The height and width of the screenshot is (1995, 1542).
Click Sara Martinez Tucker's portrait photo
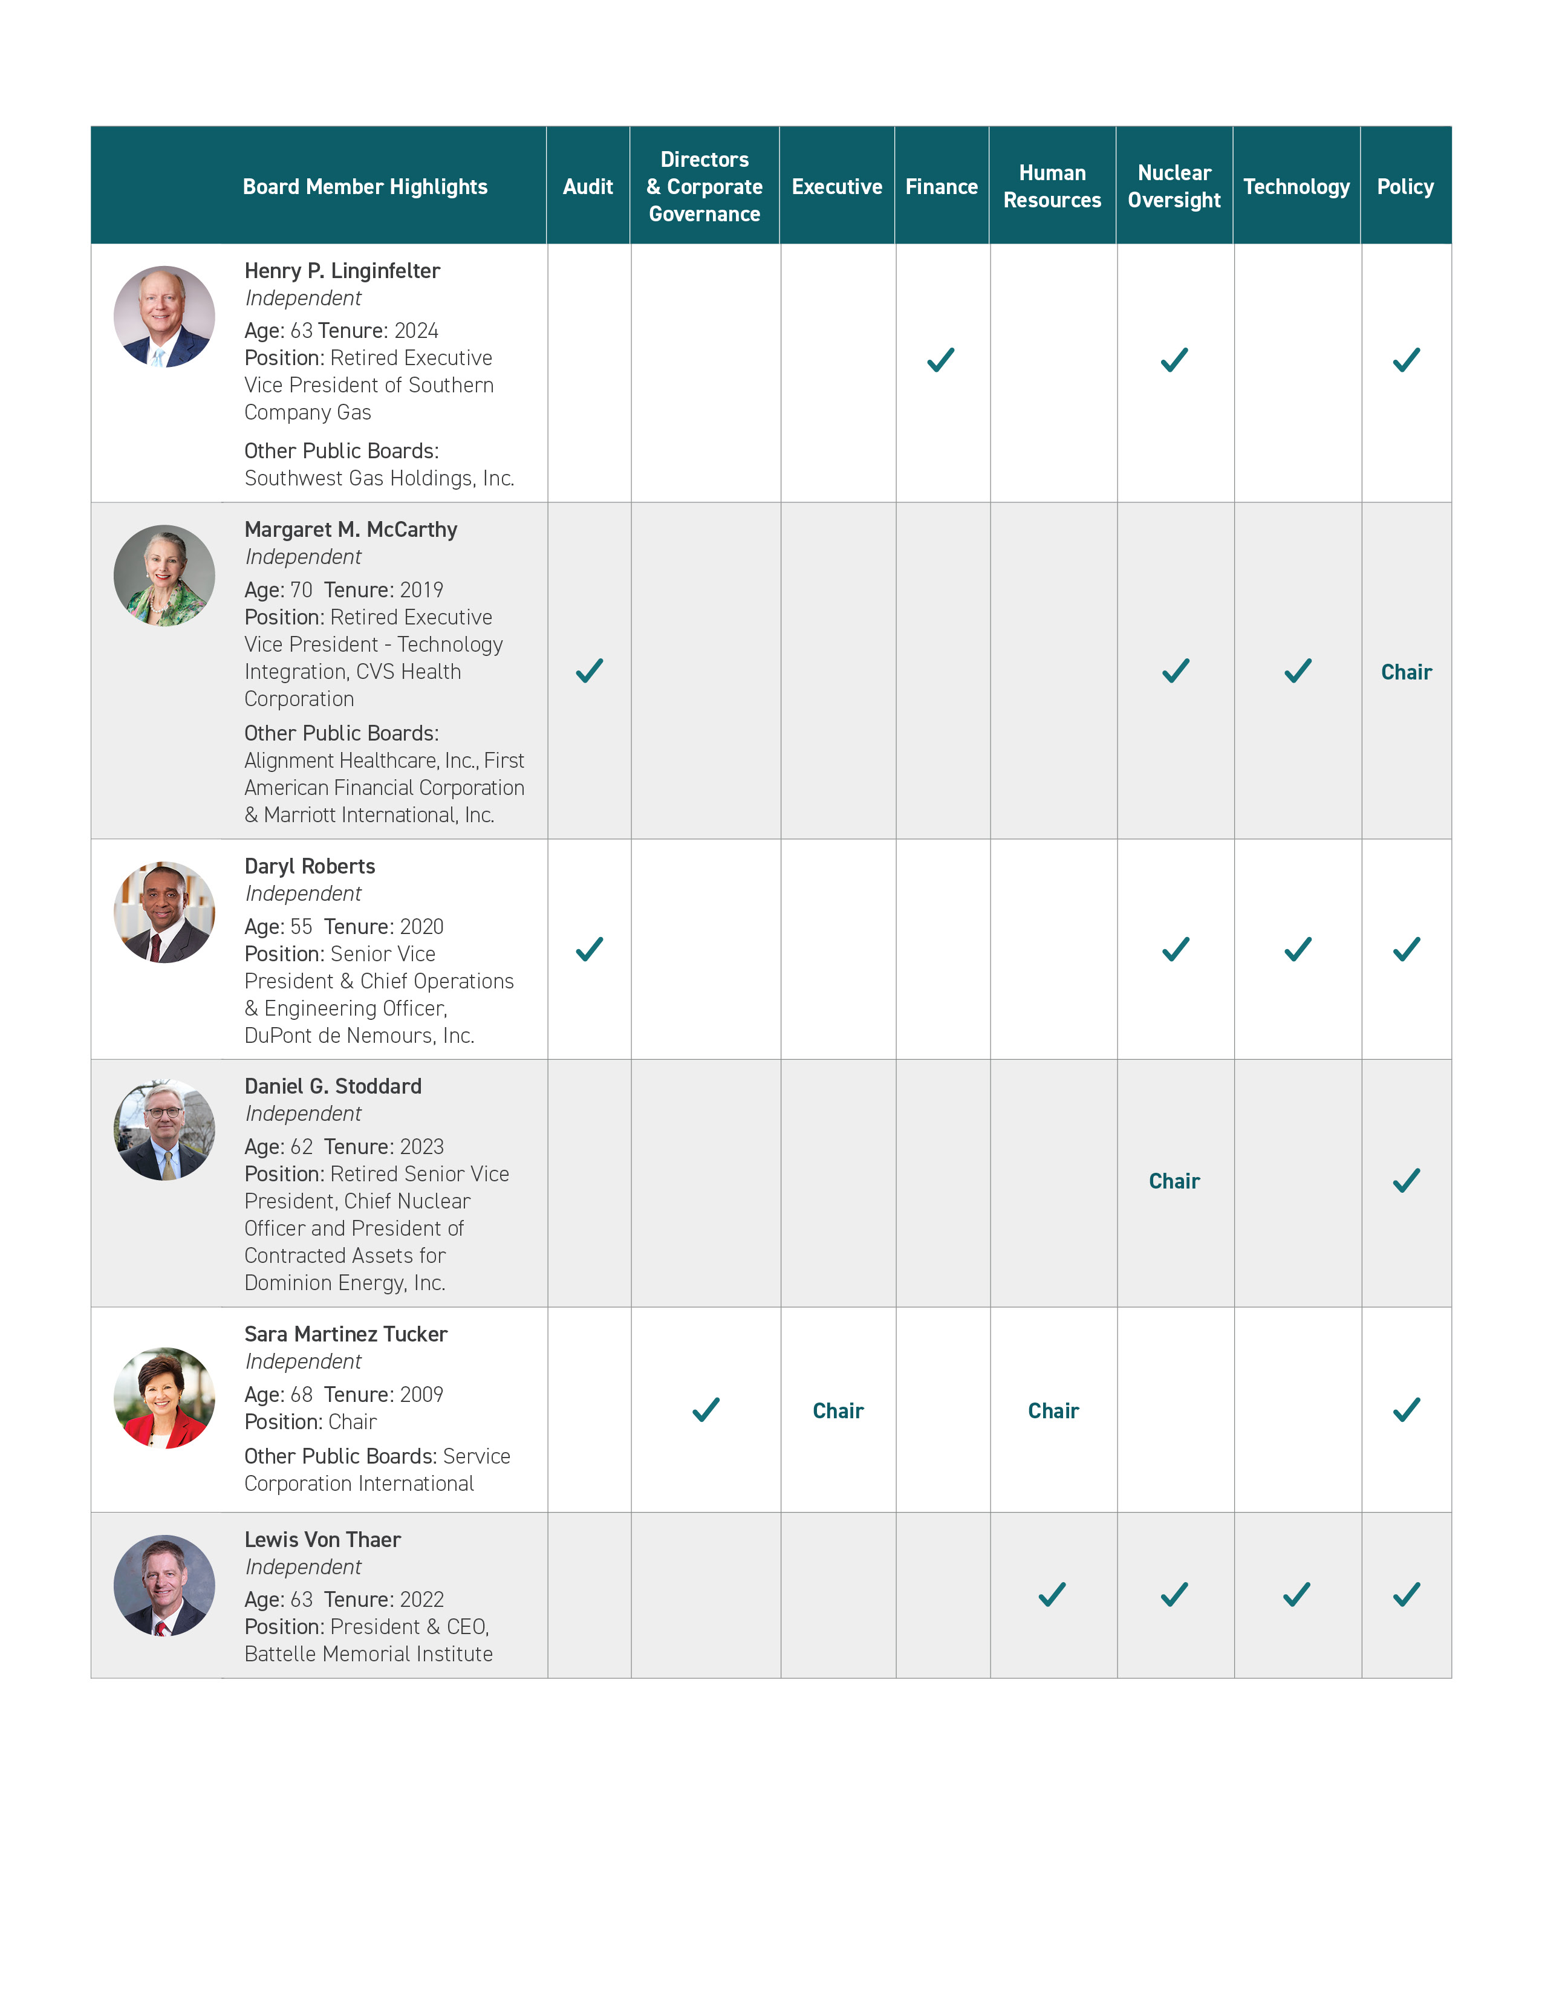pyautogui.click(x=164, y=1398)
